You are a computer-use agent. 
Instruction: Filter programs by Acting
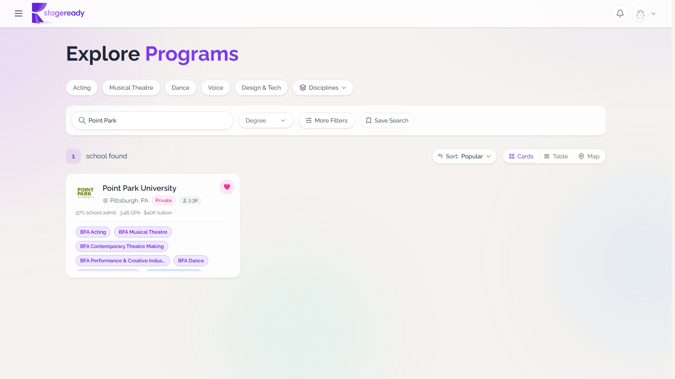pos(82,88)
